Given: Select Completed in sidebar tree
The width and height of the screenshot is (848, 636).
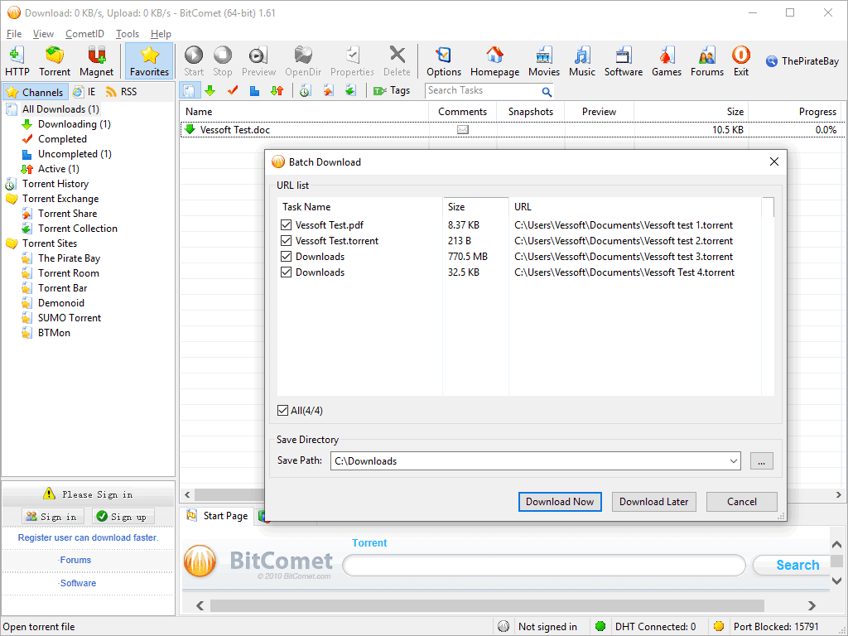Looking at the screenshot, I should [62, 139].
